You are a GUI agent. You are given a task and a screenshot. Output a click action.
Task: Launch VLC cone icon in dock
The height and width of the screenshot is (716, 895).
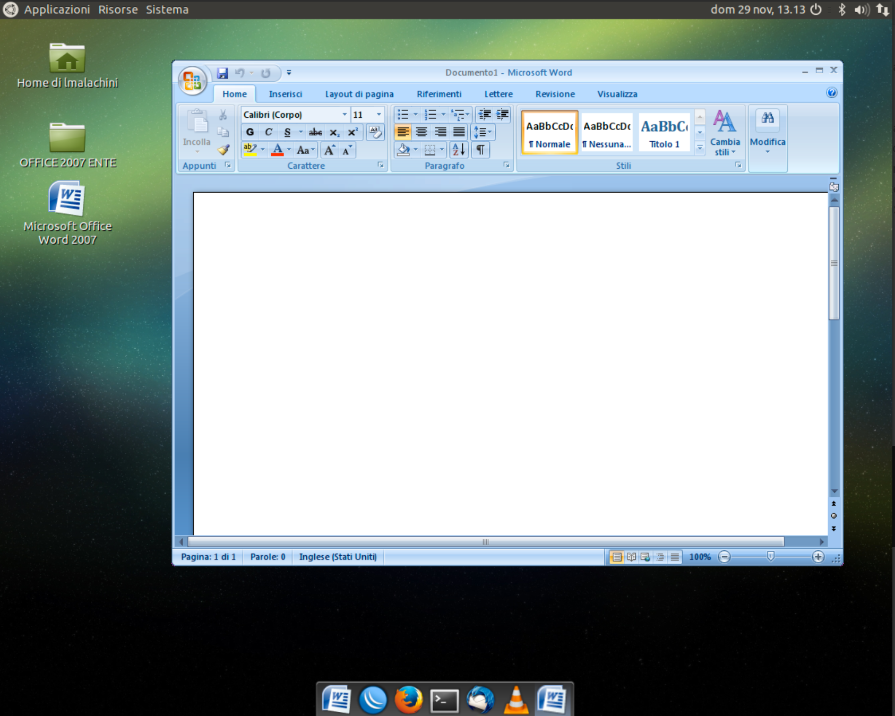pyautogui.click(x=516, y=700)
